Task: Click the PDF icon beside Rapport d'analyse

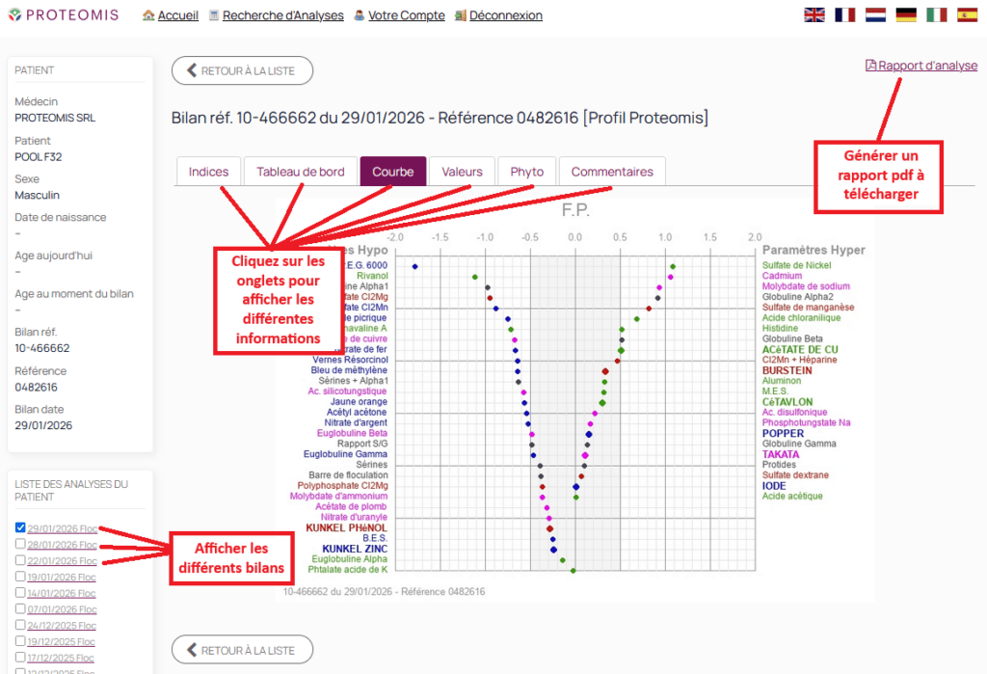Action: point(871,66)
